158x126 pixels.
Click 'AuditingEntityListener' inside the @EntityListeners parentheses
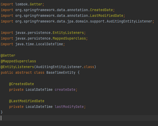(59, 67)
